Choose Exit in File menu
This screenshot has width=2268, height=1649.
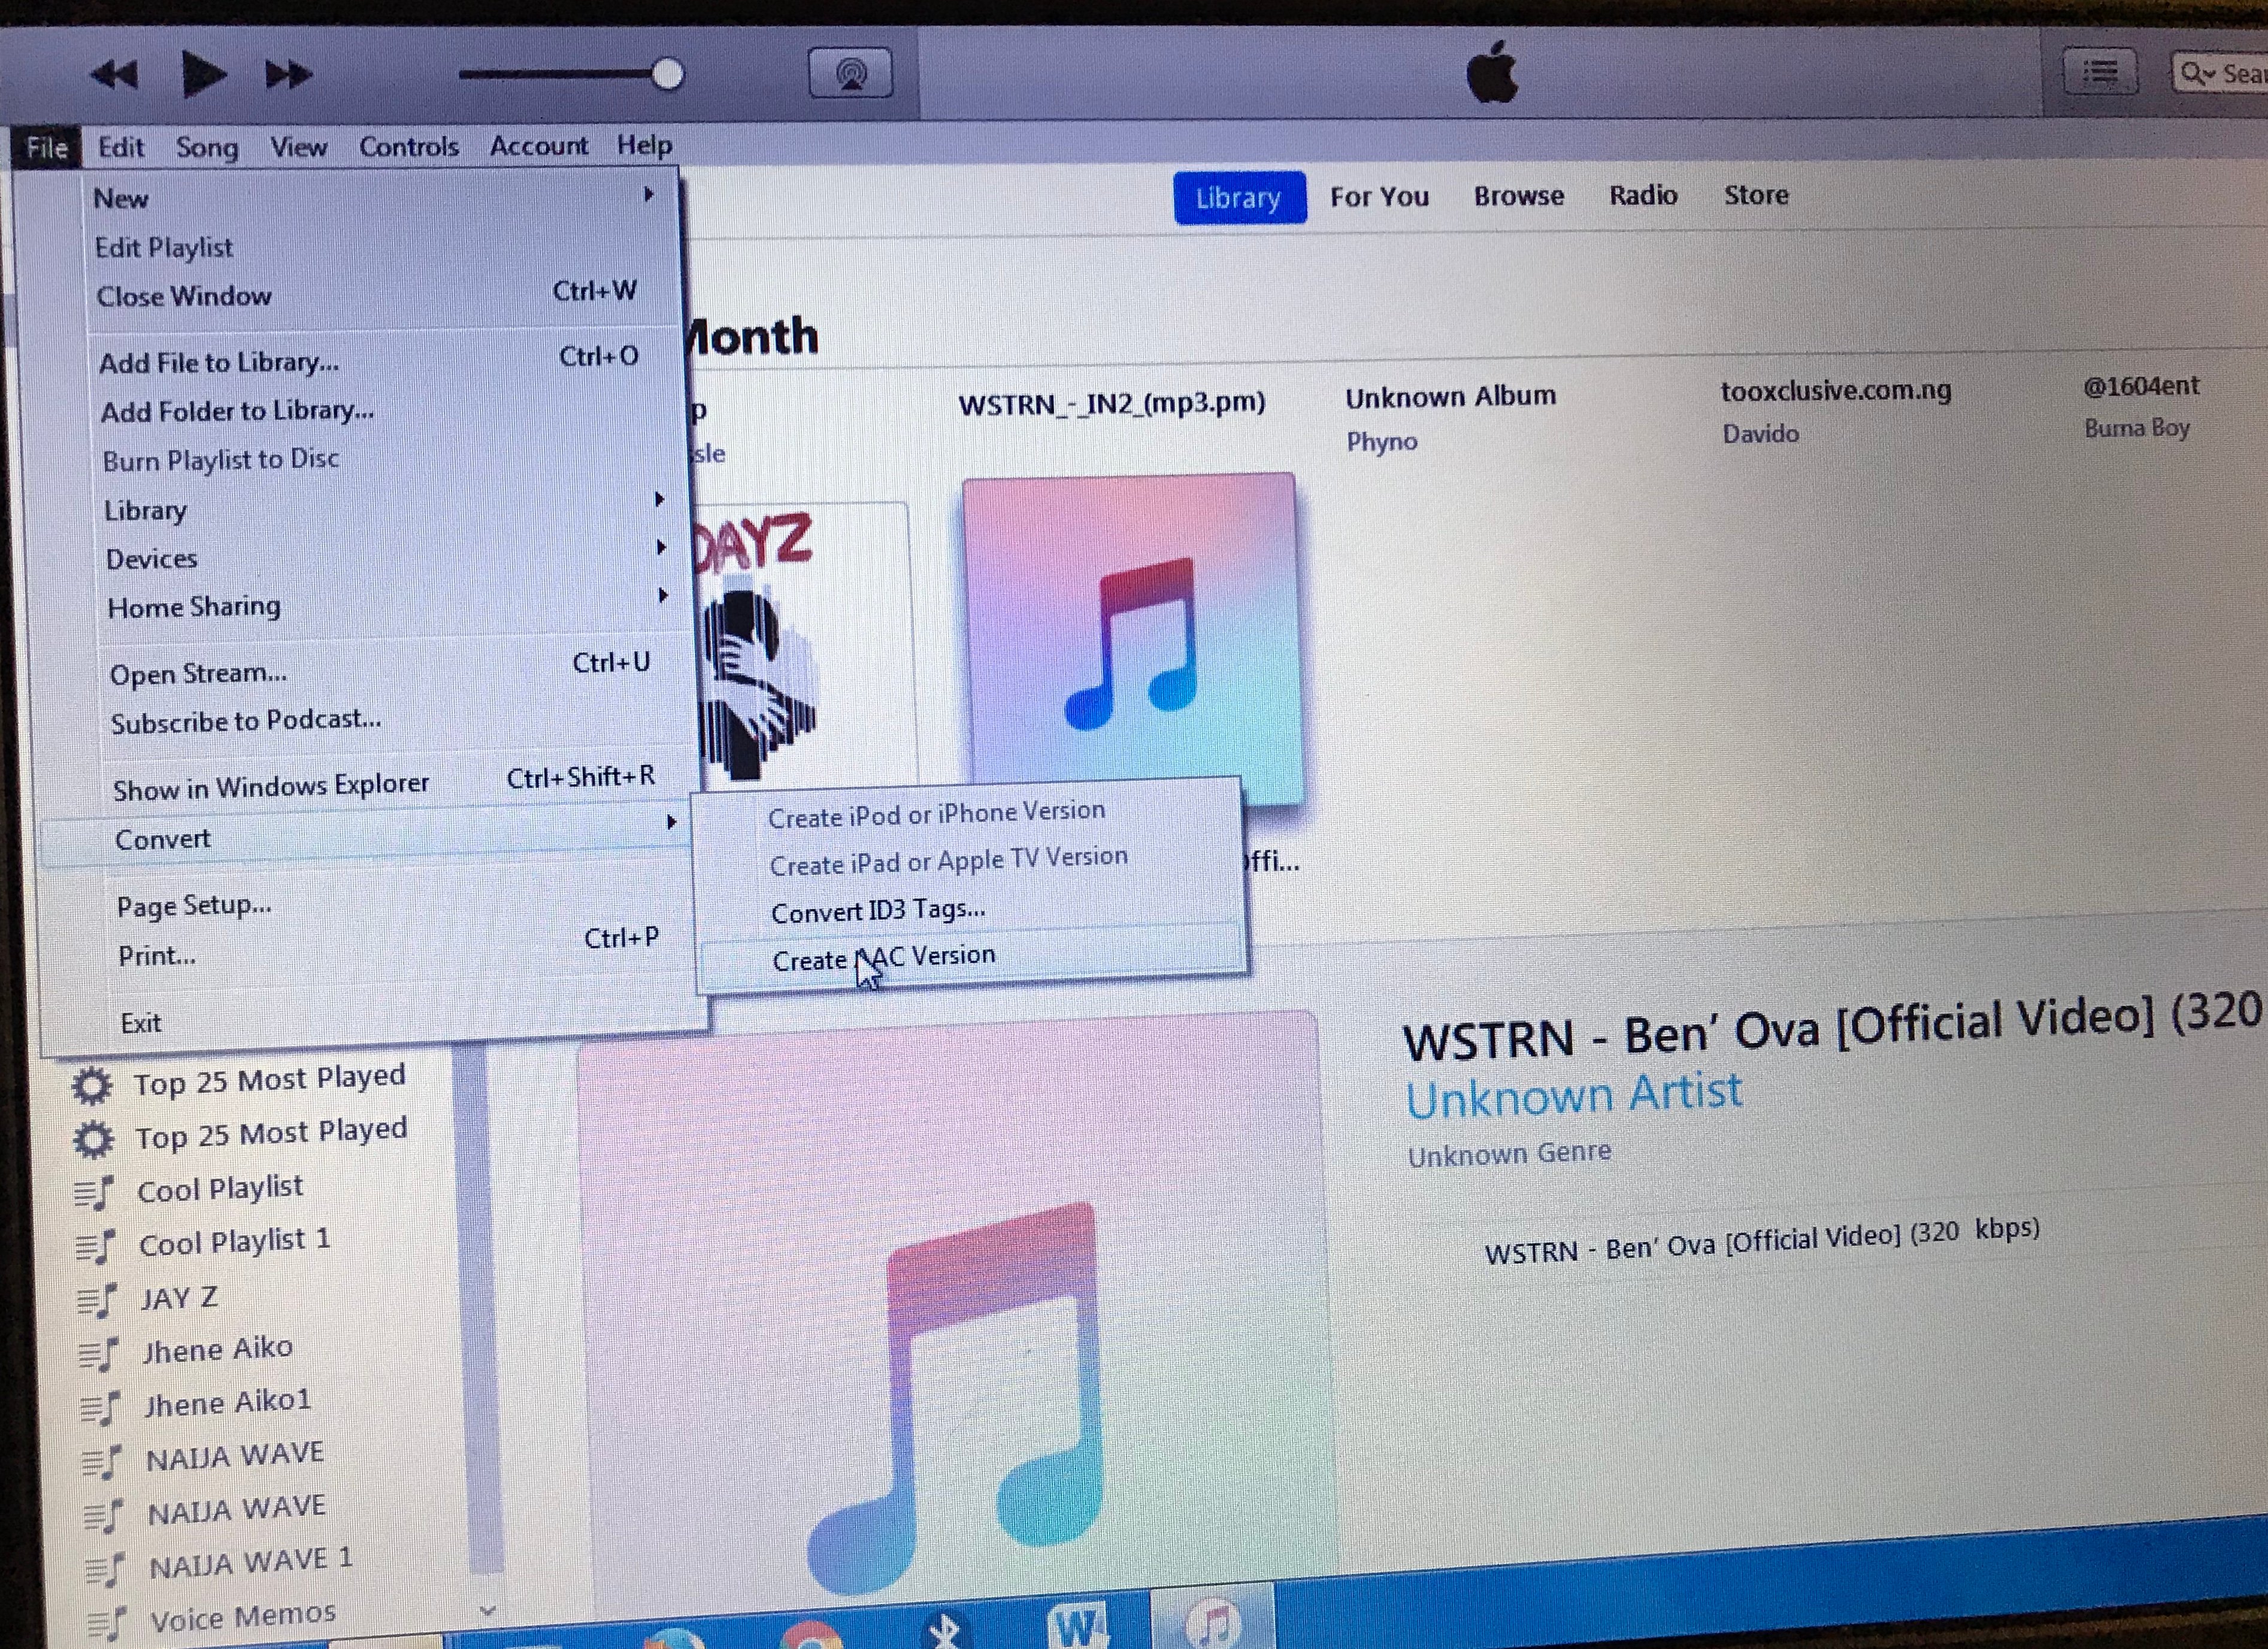(x=140, y=1022)
